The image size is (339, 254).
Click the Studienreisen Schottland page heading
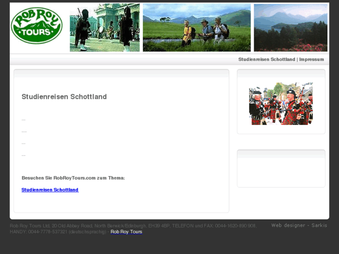(x=64, y=96)
